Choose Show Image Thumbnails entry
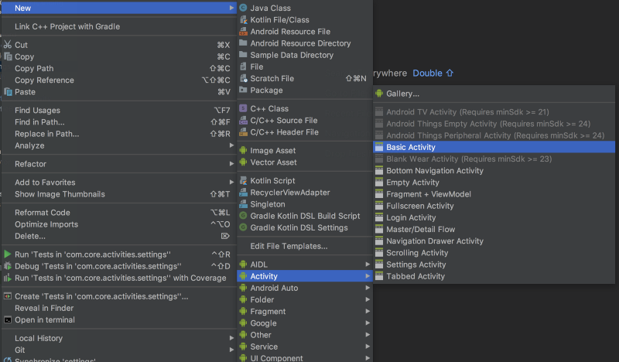The image size is (619, 362). [x=119, y=194]
